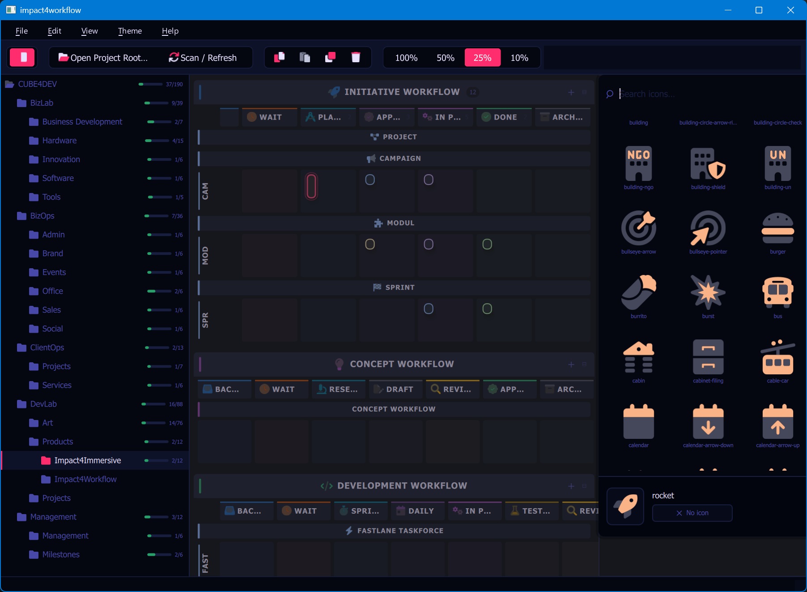Select the cable-car icon

(777, 357)
